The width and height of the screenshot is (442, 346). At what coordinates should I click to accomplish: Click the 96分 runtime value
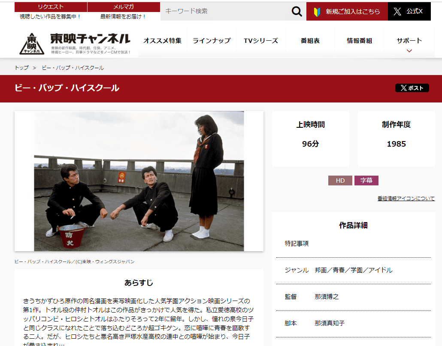tap(310, 144)
